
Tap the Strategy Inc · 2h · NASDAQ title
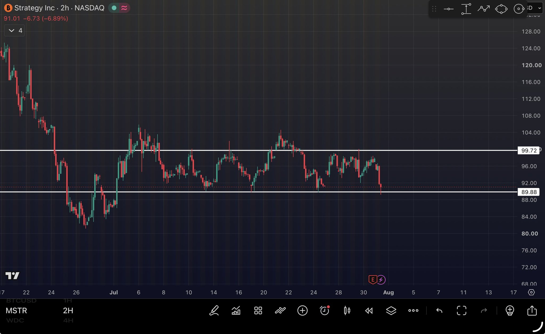[59, 8]
